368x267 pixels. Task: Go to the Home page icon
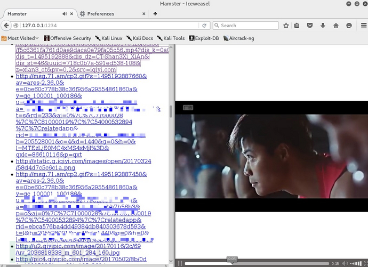(x=336, y=26)
